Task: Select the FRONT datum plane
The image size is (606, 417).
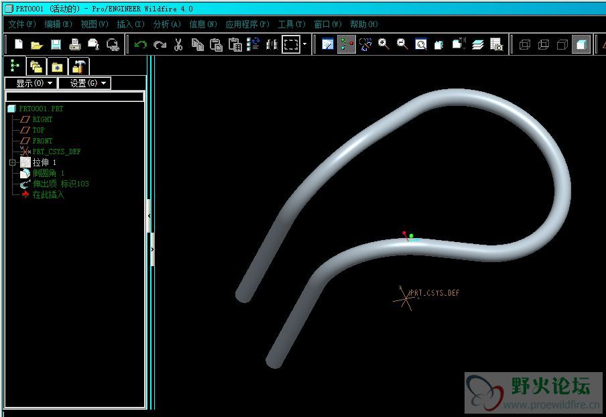Action: coord(42,141)
